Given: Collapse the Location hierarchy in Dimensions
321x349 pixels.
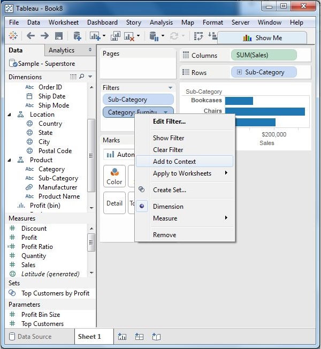Looking at the screenshot, I should [10, 115].
